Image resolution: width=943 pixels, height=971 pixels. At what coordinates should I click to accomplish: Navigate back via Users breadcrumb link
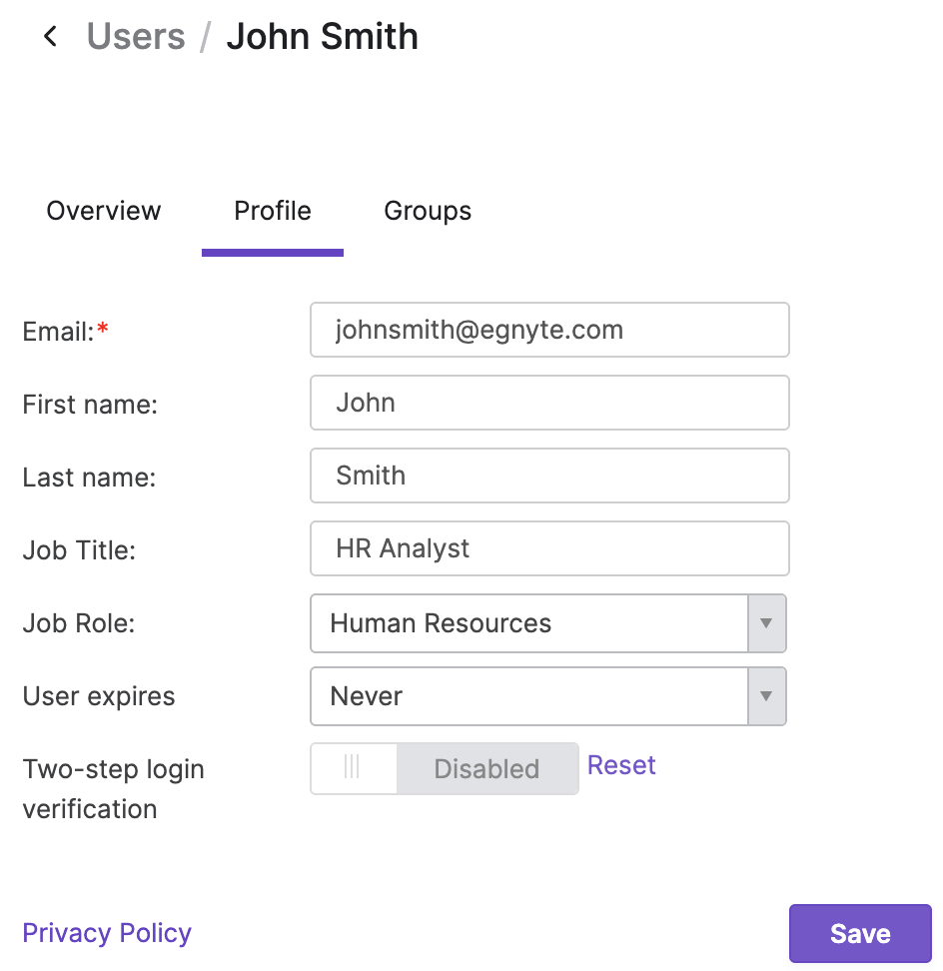(x=136, y=36)
